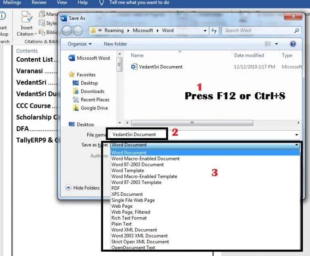Screen dimensions: 310x256
Task: Choose Rich Text Format type
Action: pos(205,218)
